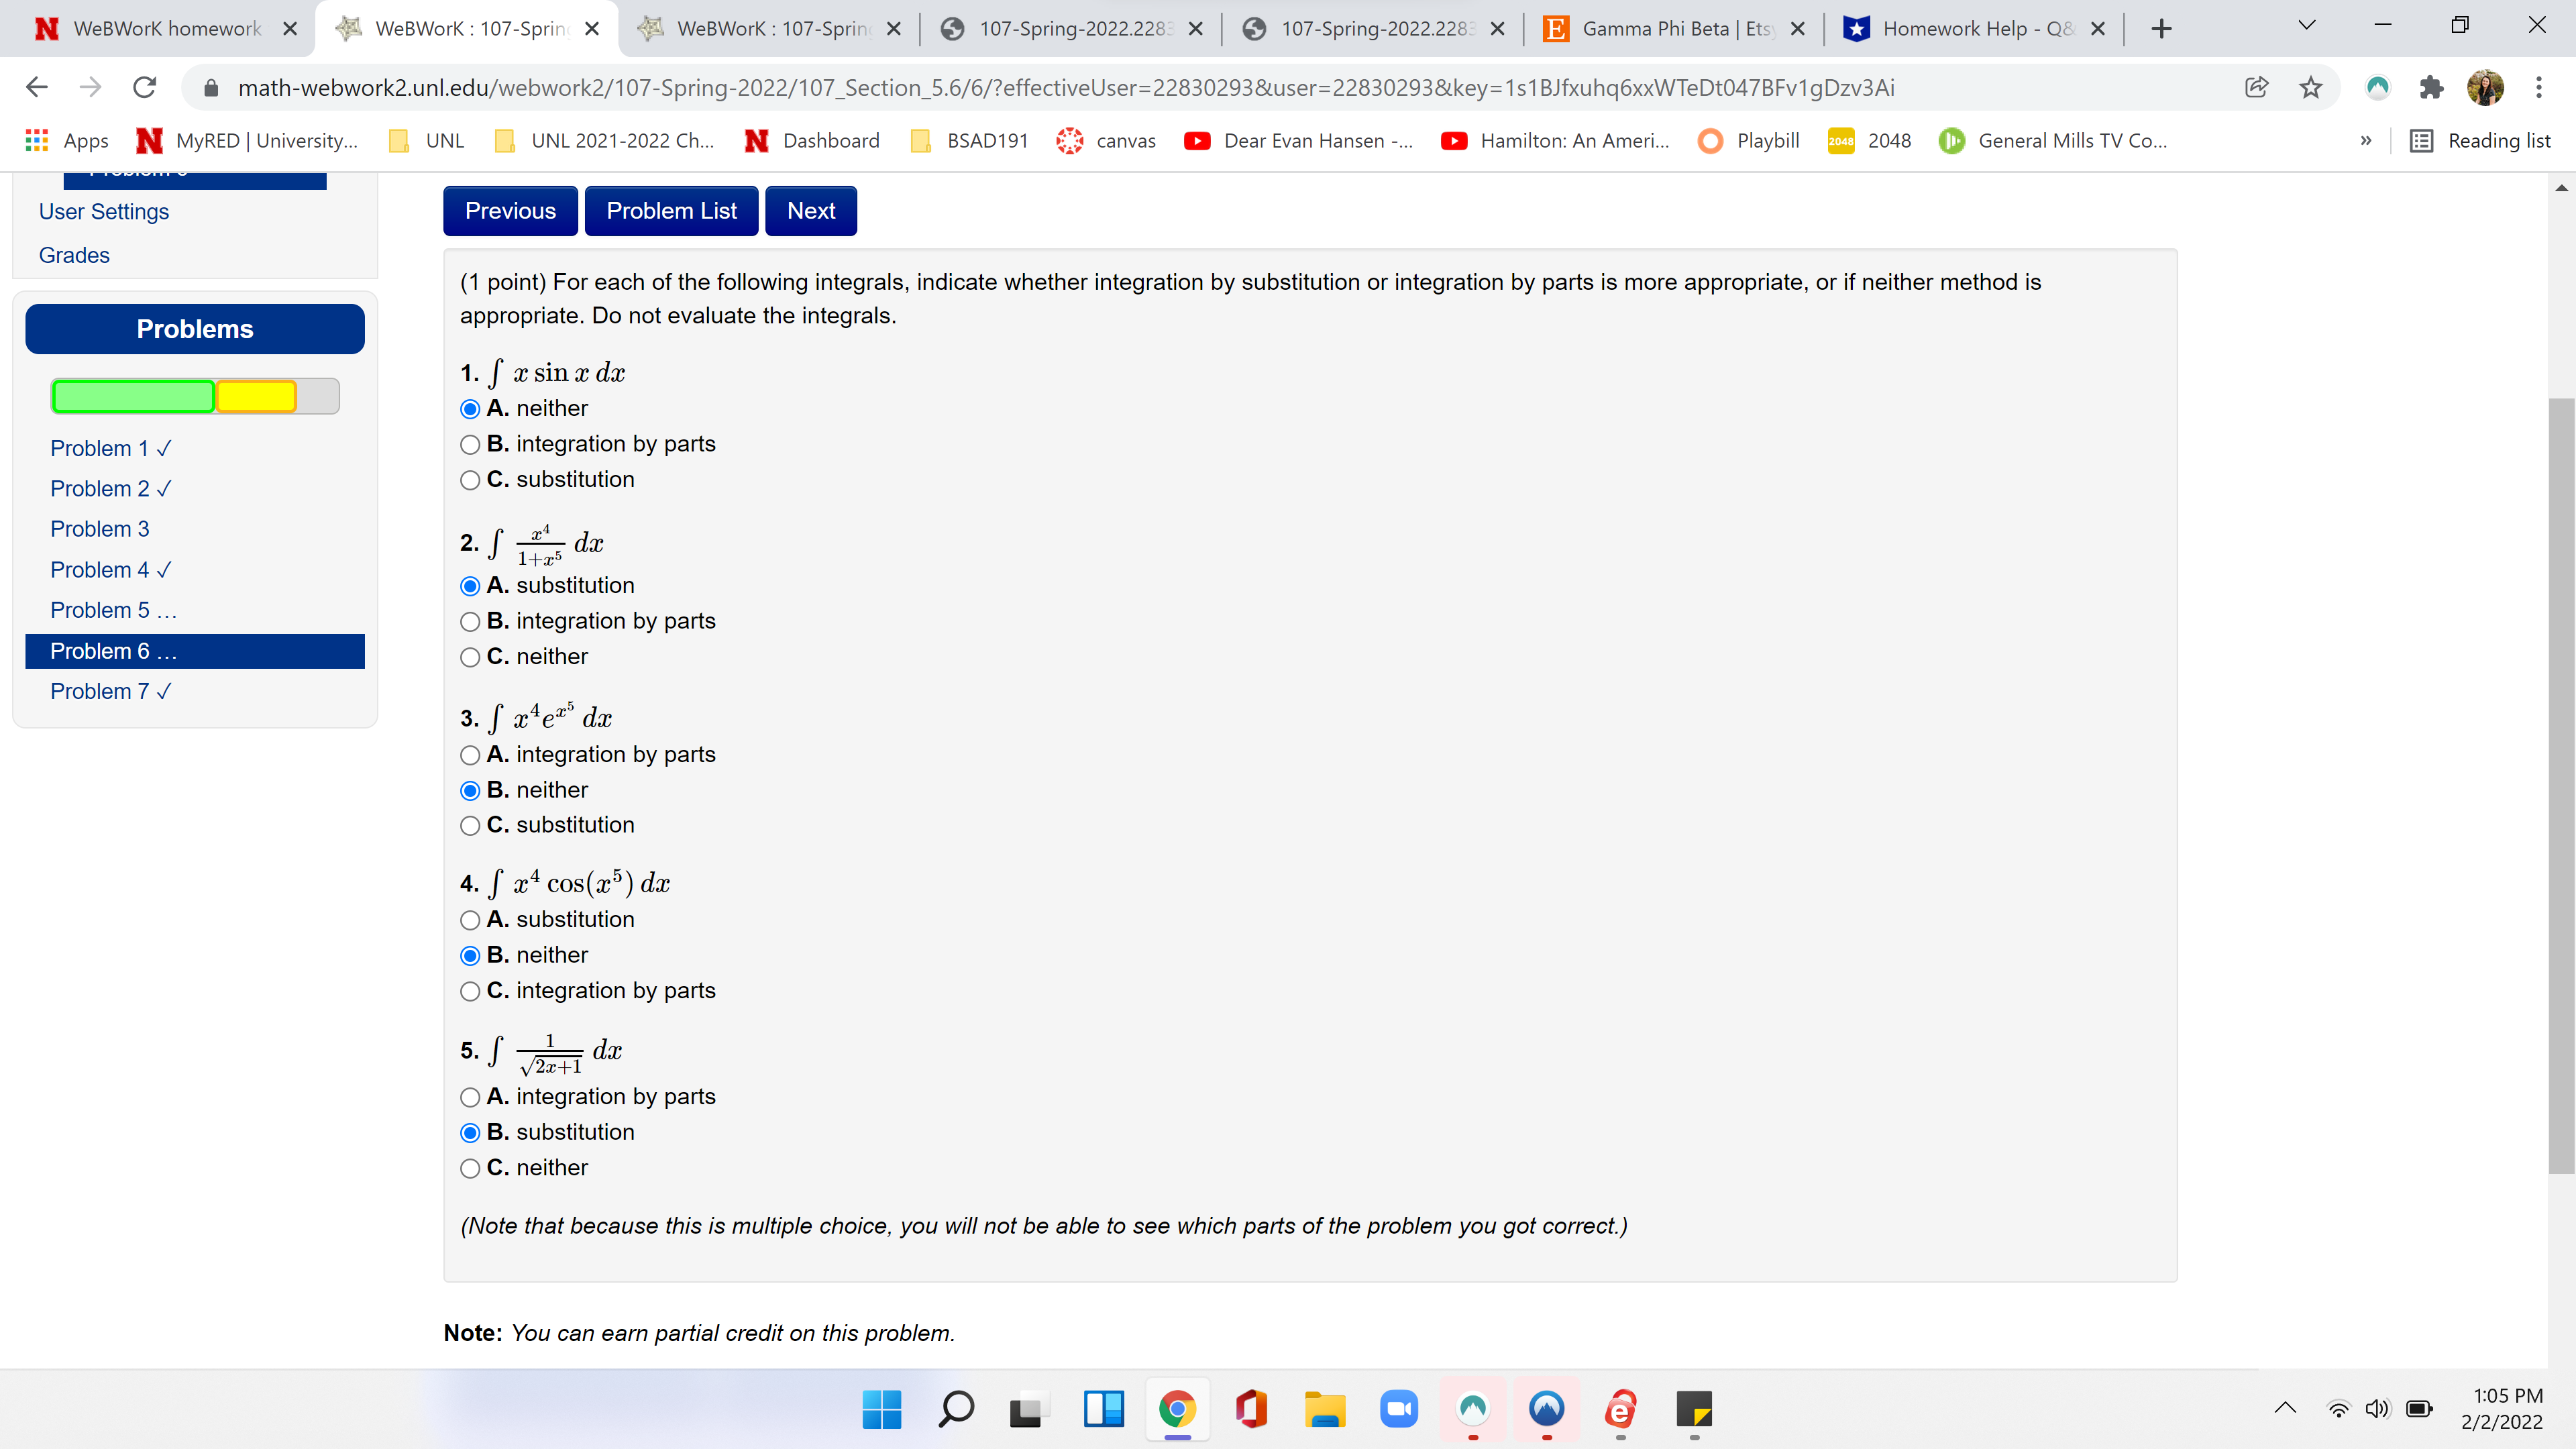Viewport: 2576px width, 1449px height.
Task: Open the Dear Evan Hansen YouTube bookmark
Action: pos(1297,140)
